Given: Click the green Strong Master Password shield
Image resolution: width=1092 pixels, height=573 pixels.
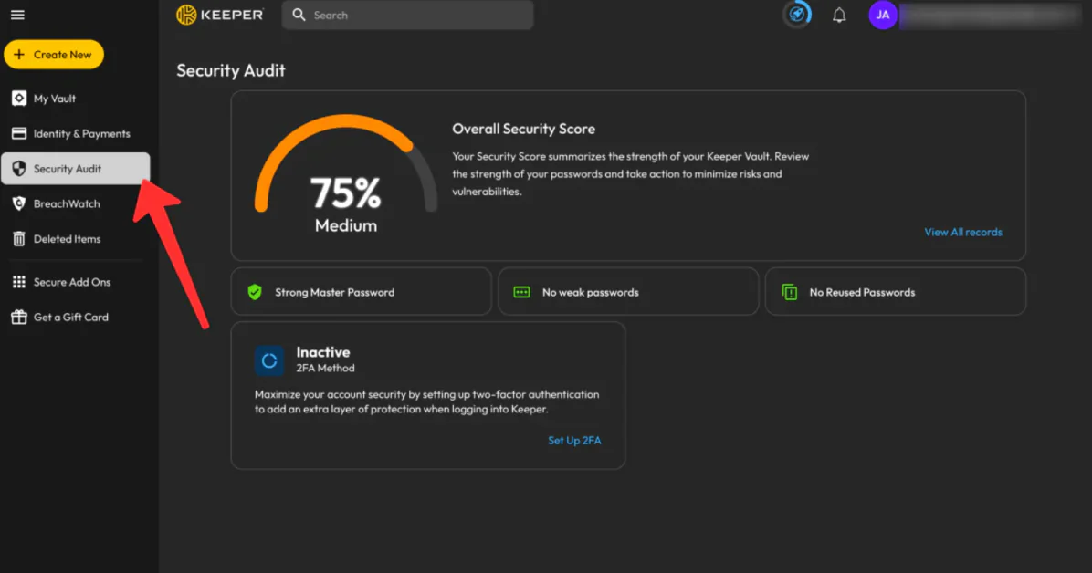Looking at the screenshot, I should 255,292.
